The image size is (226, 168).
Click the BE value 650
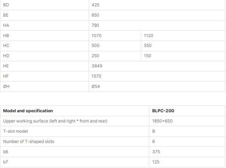95,15
